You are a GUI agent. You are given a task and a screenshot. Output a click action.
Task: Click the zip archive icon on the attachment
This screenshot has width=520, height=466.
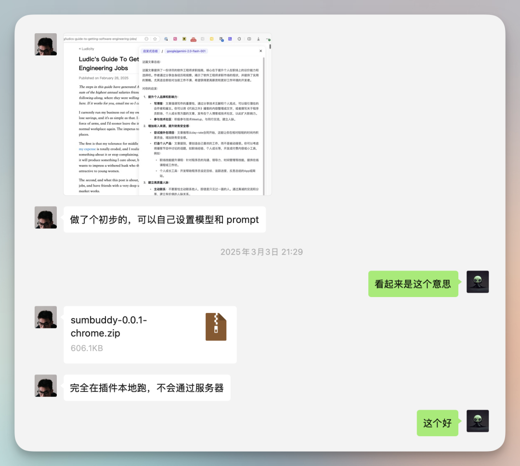[x=217, y=326]
